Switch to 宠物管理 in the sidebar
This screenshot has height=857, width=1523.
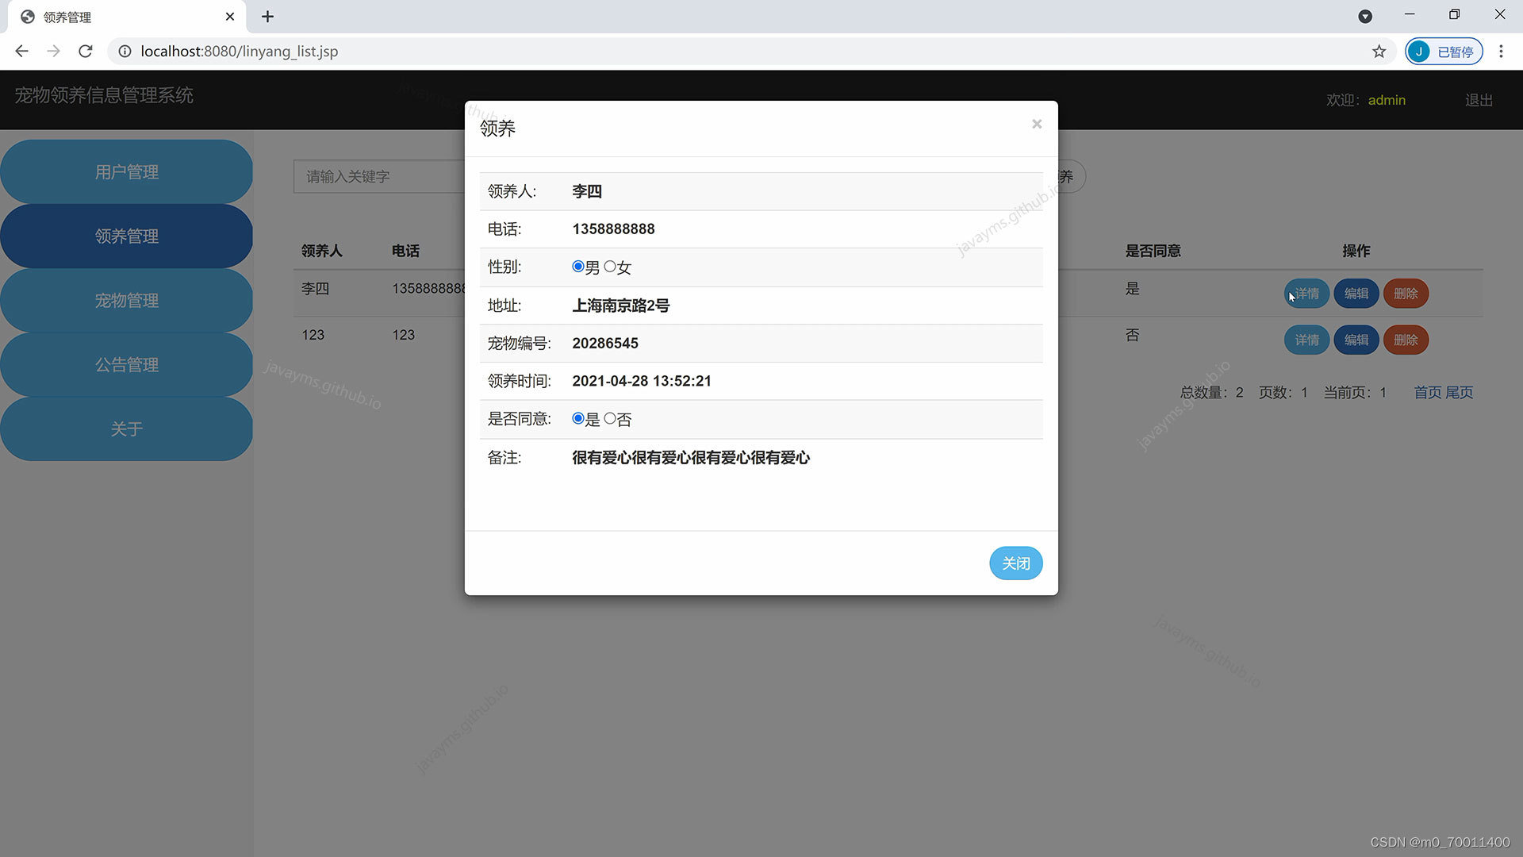126,300
